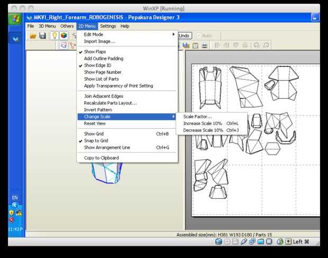Click the rotate clockwise icon
The width and height of the screenshot is (328, 258).
tap(266, 45)
